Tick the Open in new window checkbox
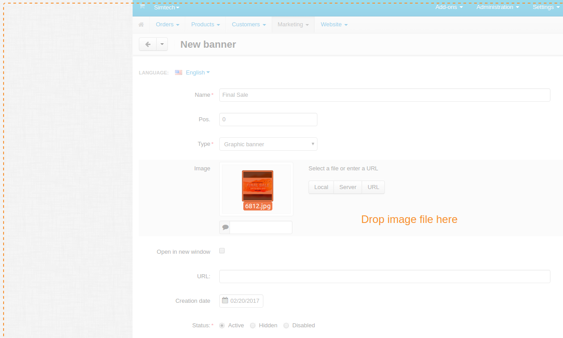Screen dimensions: 563x338 point(222,251)
